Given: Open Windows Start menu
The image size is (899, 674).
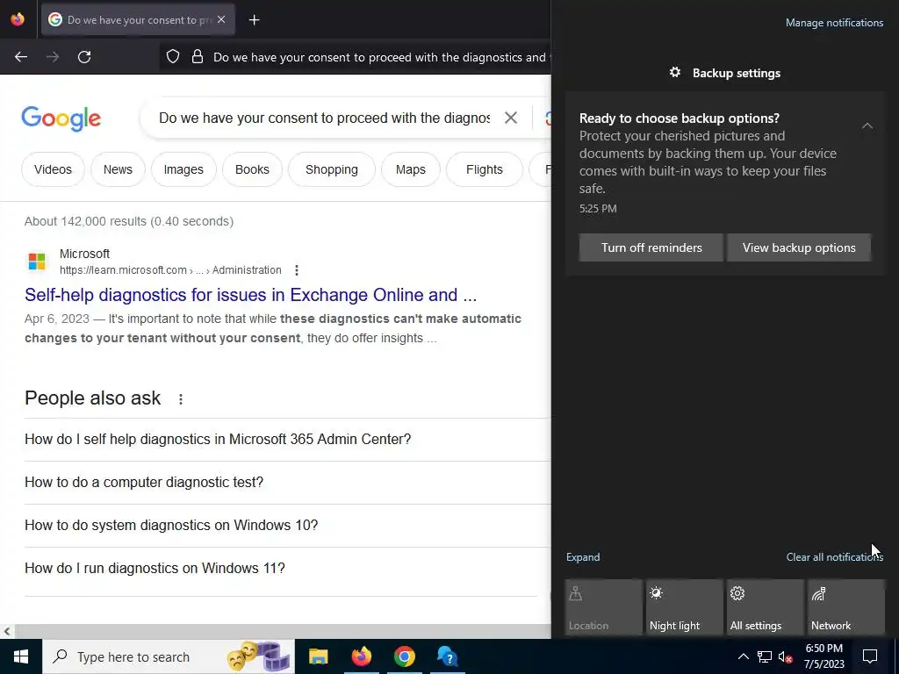Looking at the screenshot, I should click(21, 656).
